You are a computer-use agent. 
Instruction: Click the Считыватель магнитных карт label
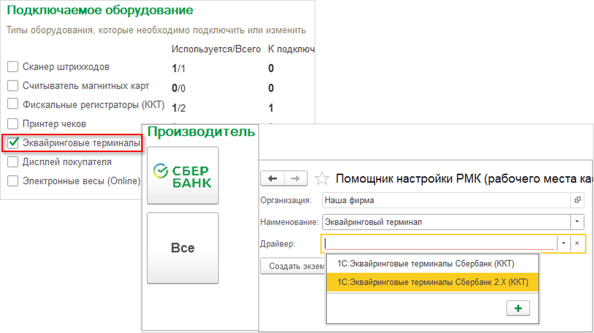point(86,86)
